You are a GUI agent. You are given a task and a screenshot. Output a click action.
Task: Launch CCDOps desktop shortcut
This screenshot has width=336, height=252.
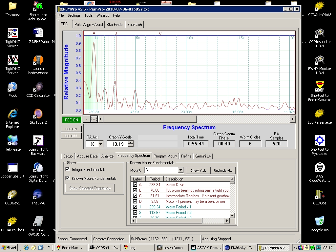[320, 197]
